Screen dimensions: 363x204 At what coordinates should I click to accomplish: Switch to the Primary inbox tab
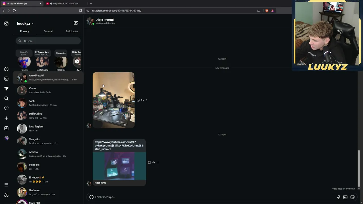point(24,31)
